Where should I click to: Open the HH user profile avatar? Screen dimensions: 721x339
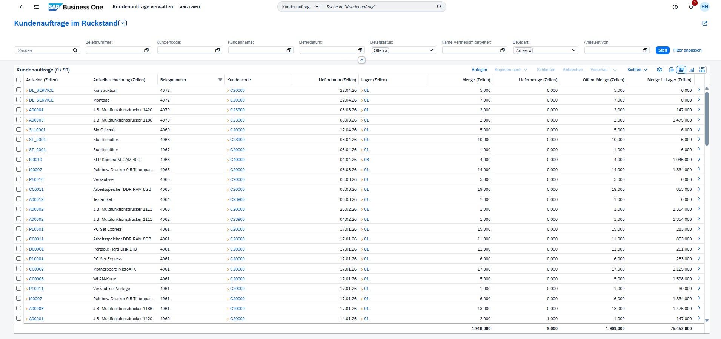click(704, 7)
